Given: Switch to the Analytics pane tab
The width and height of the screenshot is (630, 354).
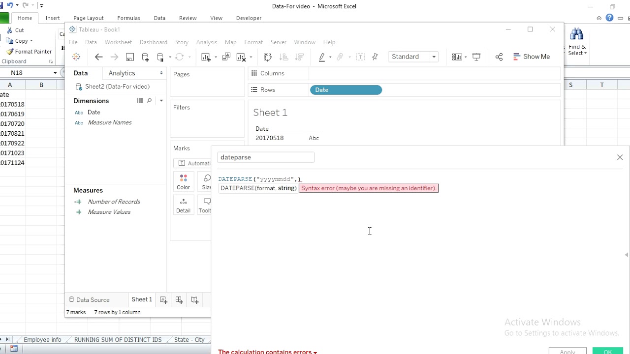Looking at the screenshot, I should coord(122,73).
